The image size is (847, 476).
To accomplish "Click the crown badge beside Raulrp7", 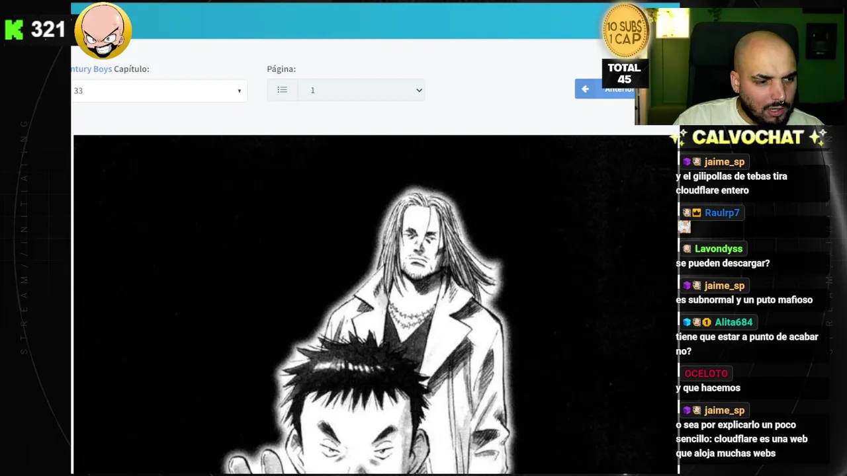I will pos(697,213).
